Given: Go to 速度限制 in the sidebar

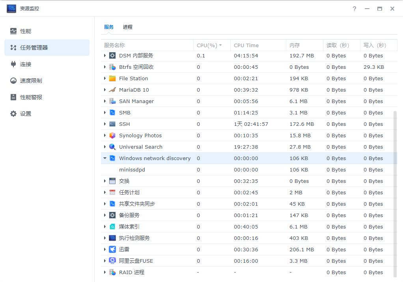Looking at the screenshot, I should pos(31,81).
